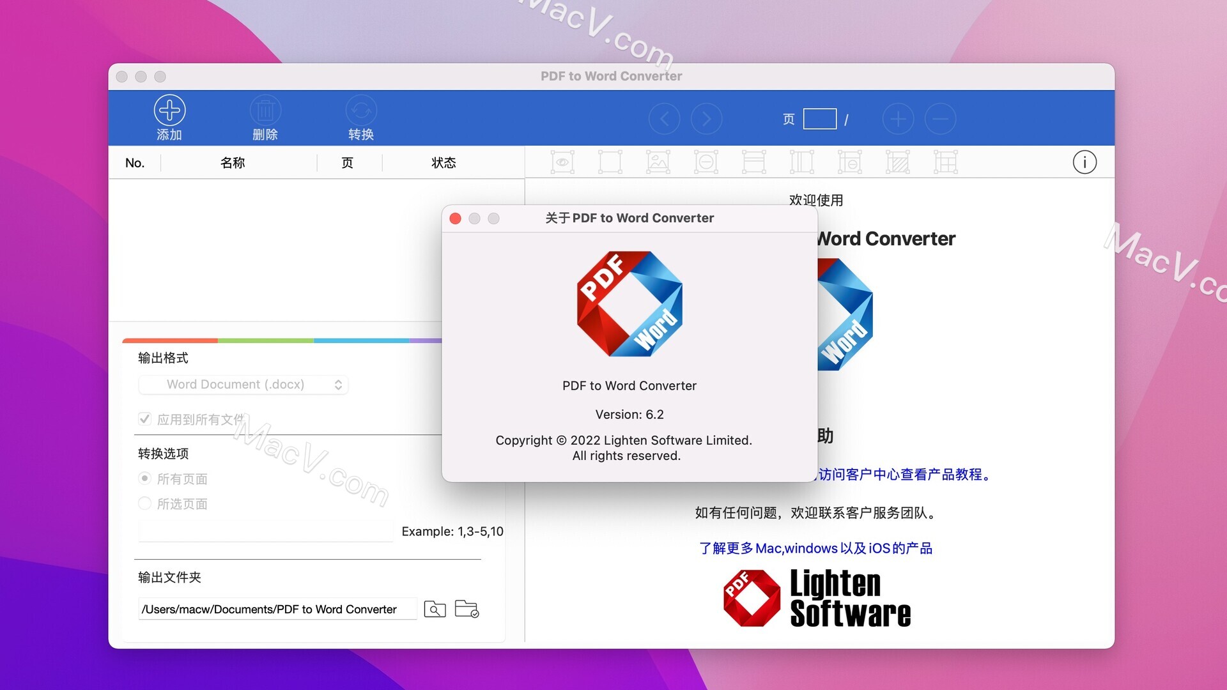1227x690 pixels.
Task: Click 如有任何问题，欢迎联系客户服务团队 text
Action: 816,513
